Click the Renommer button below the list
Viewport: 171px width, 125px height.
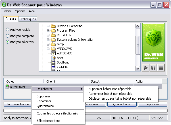(95, 104)
